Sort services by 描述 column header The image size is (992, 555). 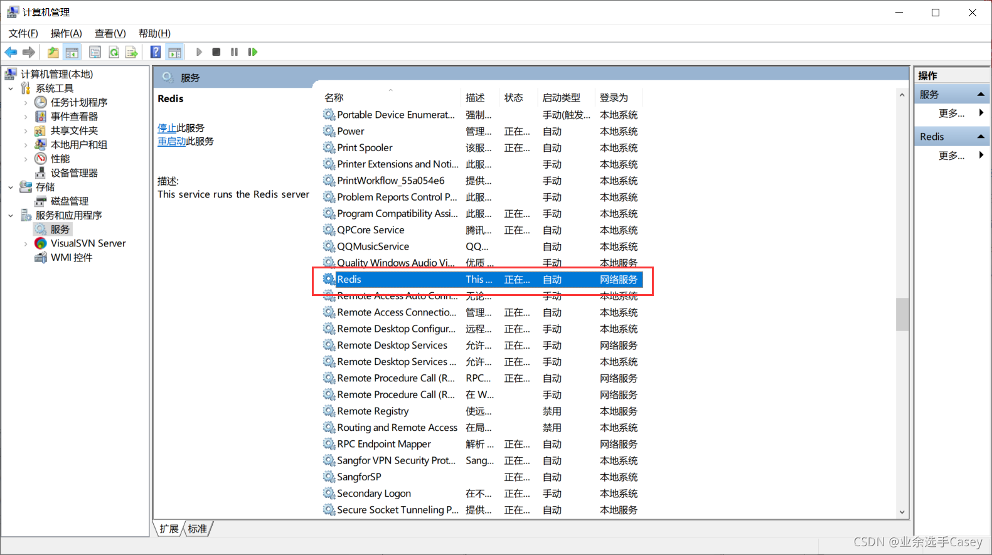481,98
